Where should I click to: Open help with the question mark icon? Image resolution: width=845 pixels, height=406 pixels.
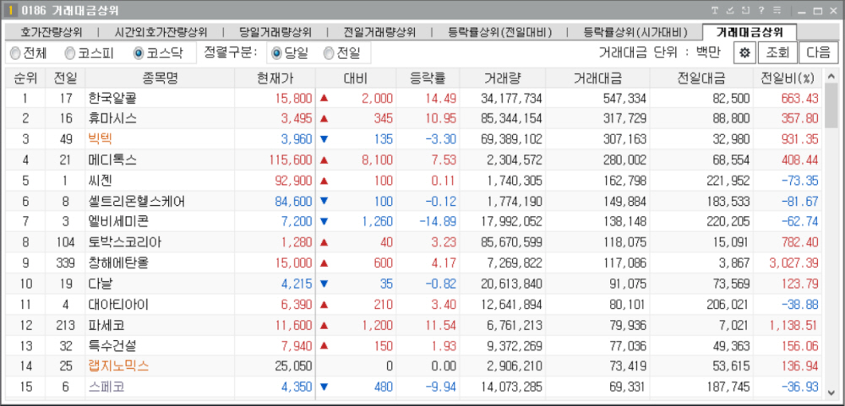pos(761,10)
